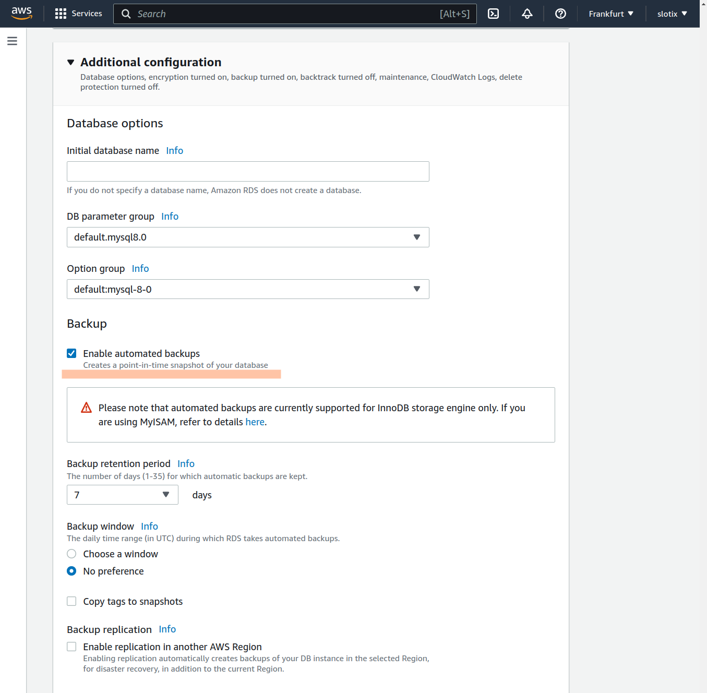Check Copy tags to snapshots
Viewport: 707px width, 693px height.
pos(71,601)
